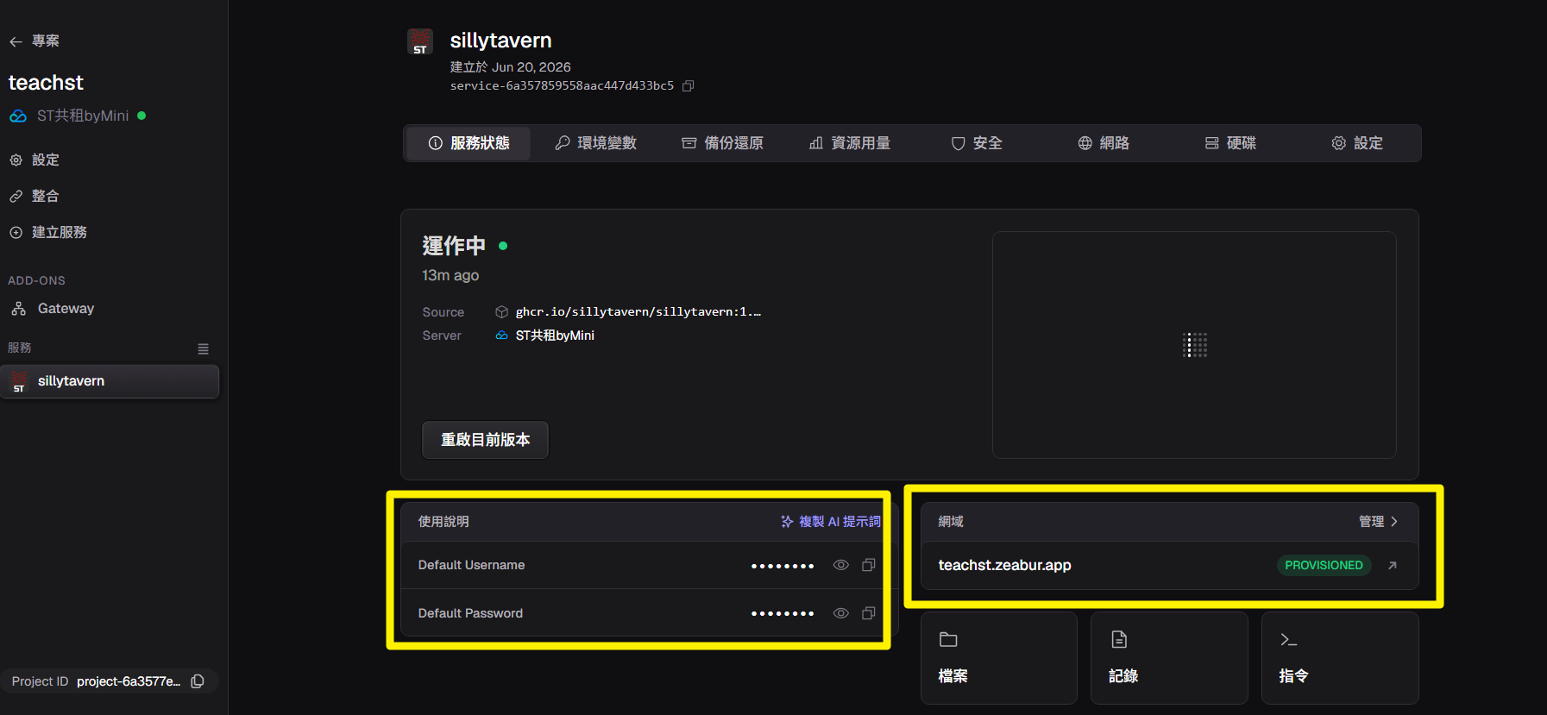Open the 網路 tab
The image size is (1547, 715).
(1103, 143)
